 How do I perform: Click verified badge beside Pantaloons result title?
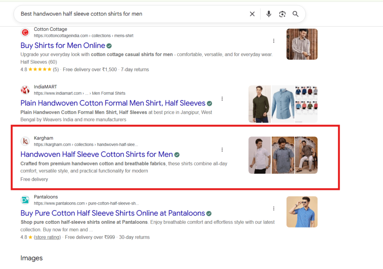[209, 214]
